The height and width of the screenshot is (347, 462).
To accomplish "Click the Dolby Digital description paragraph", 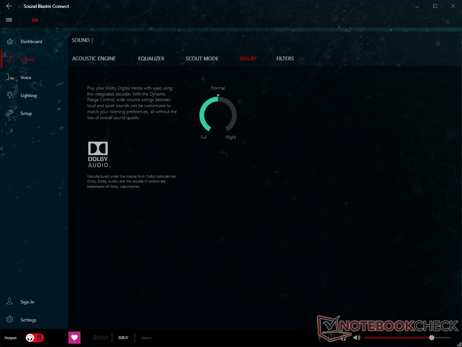I will click(x=132, y=103).
